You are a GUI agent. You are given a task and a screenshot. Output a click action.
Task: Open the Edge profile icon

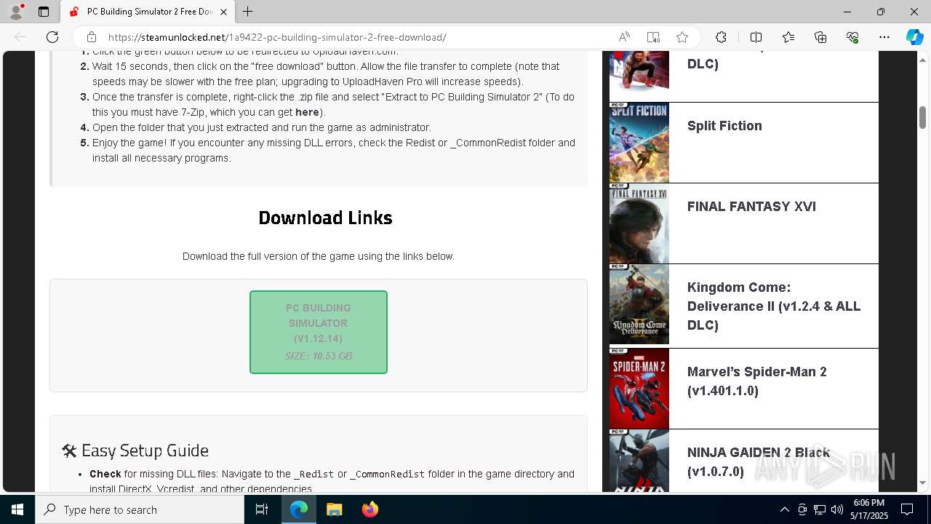16,12
